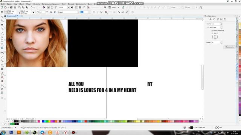Click the Undo arrow icon
The image size is (241, 135).
coord(32,7)
